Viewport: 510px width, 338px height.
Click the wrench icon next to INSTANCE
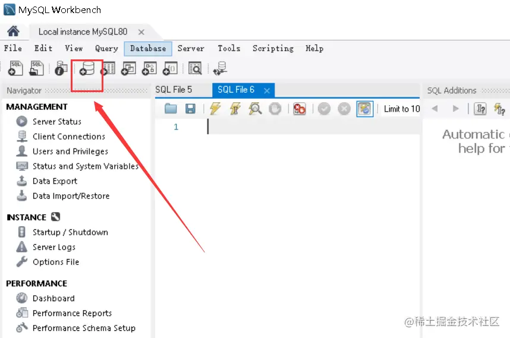click(x=56, y=217)
